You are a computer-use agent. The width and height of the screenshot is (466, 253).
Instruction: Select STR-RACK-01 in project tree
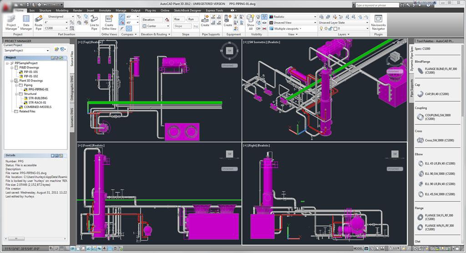pos(37,103)
